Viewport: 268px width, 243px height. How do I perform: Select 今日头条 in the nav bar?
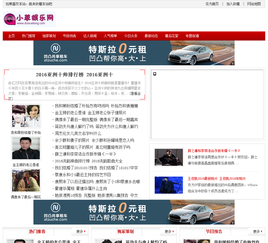click(x=131, y=36)
